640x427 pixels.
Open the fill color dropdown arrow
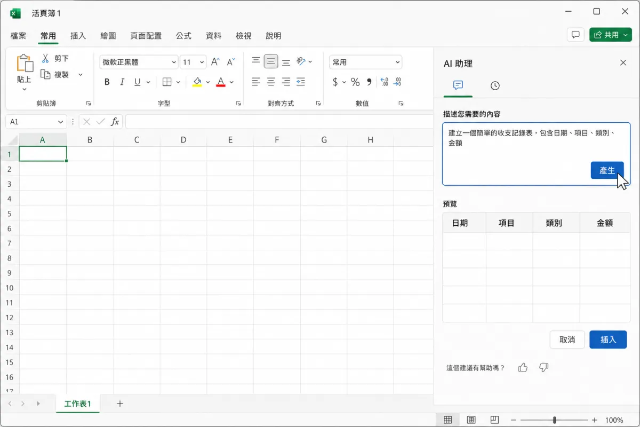[x=207, y=82]
